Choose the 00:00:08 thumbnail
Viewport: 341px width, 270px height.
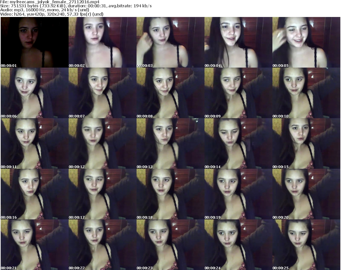[170, 93]
